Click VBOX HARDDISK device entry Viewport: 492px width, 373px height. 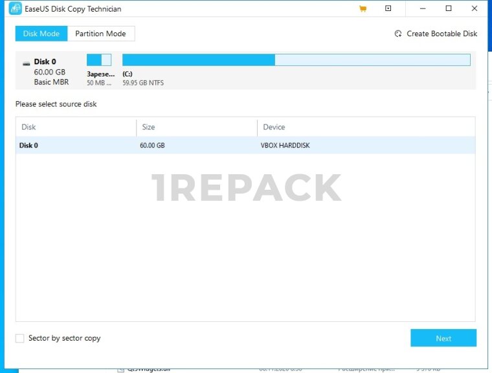tap(285, 146)
